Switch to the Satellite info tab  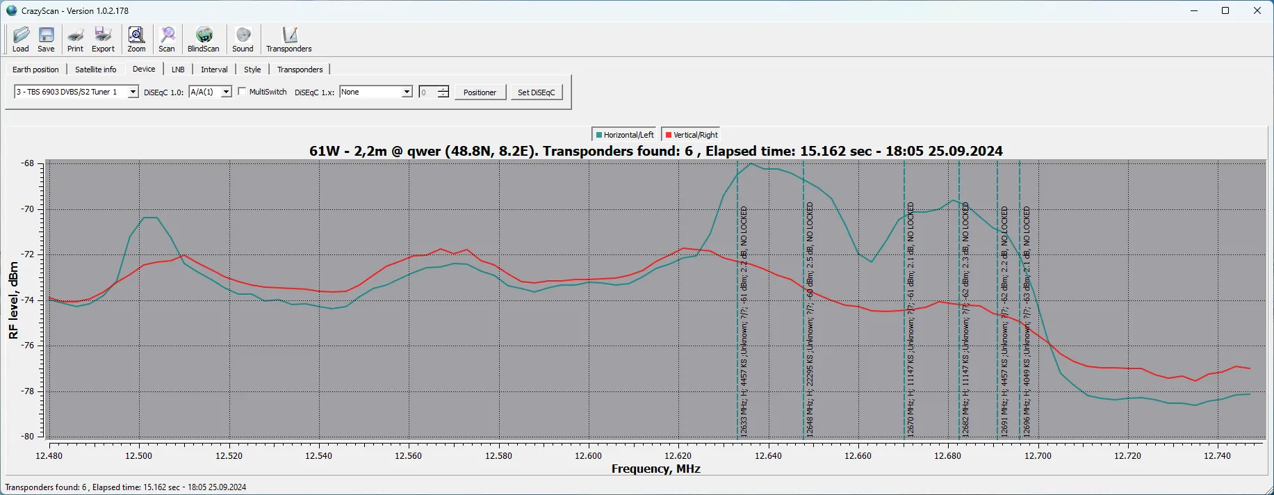96,70
